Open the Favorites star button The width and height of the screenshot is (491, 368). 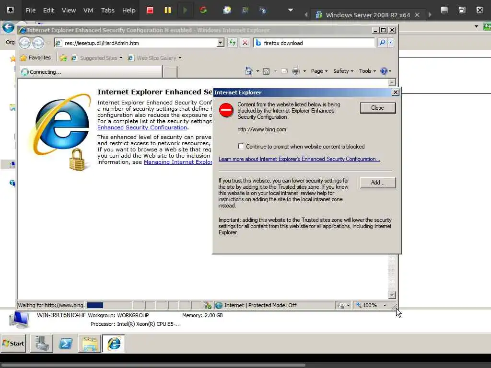coord(35,58)
